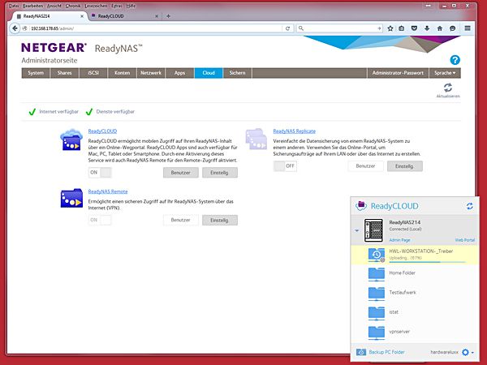487x365 pixels.
Task: Open the vpnserver folder icon
Action: pos(377,333)
